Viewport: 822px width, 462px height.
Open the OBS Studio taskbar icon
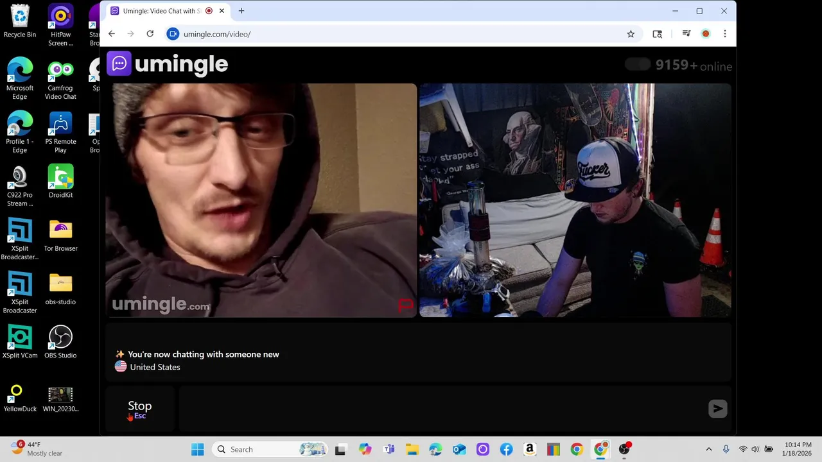624,449
